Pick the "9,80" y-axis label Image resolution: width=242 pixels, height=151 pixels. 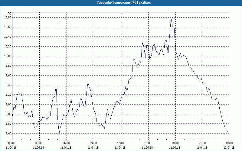(x=8, y=66)
